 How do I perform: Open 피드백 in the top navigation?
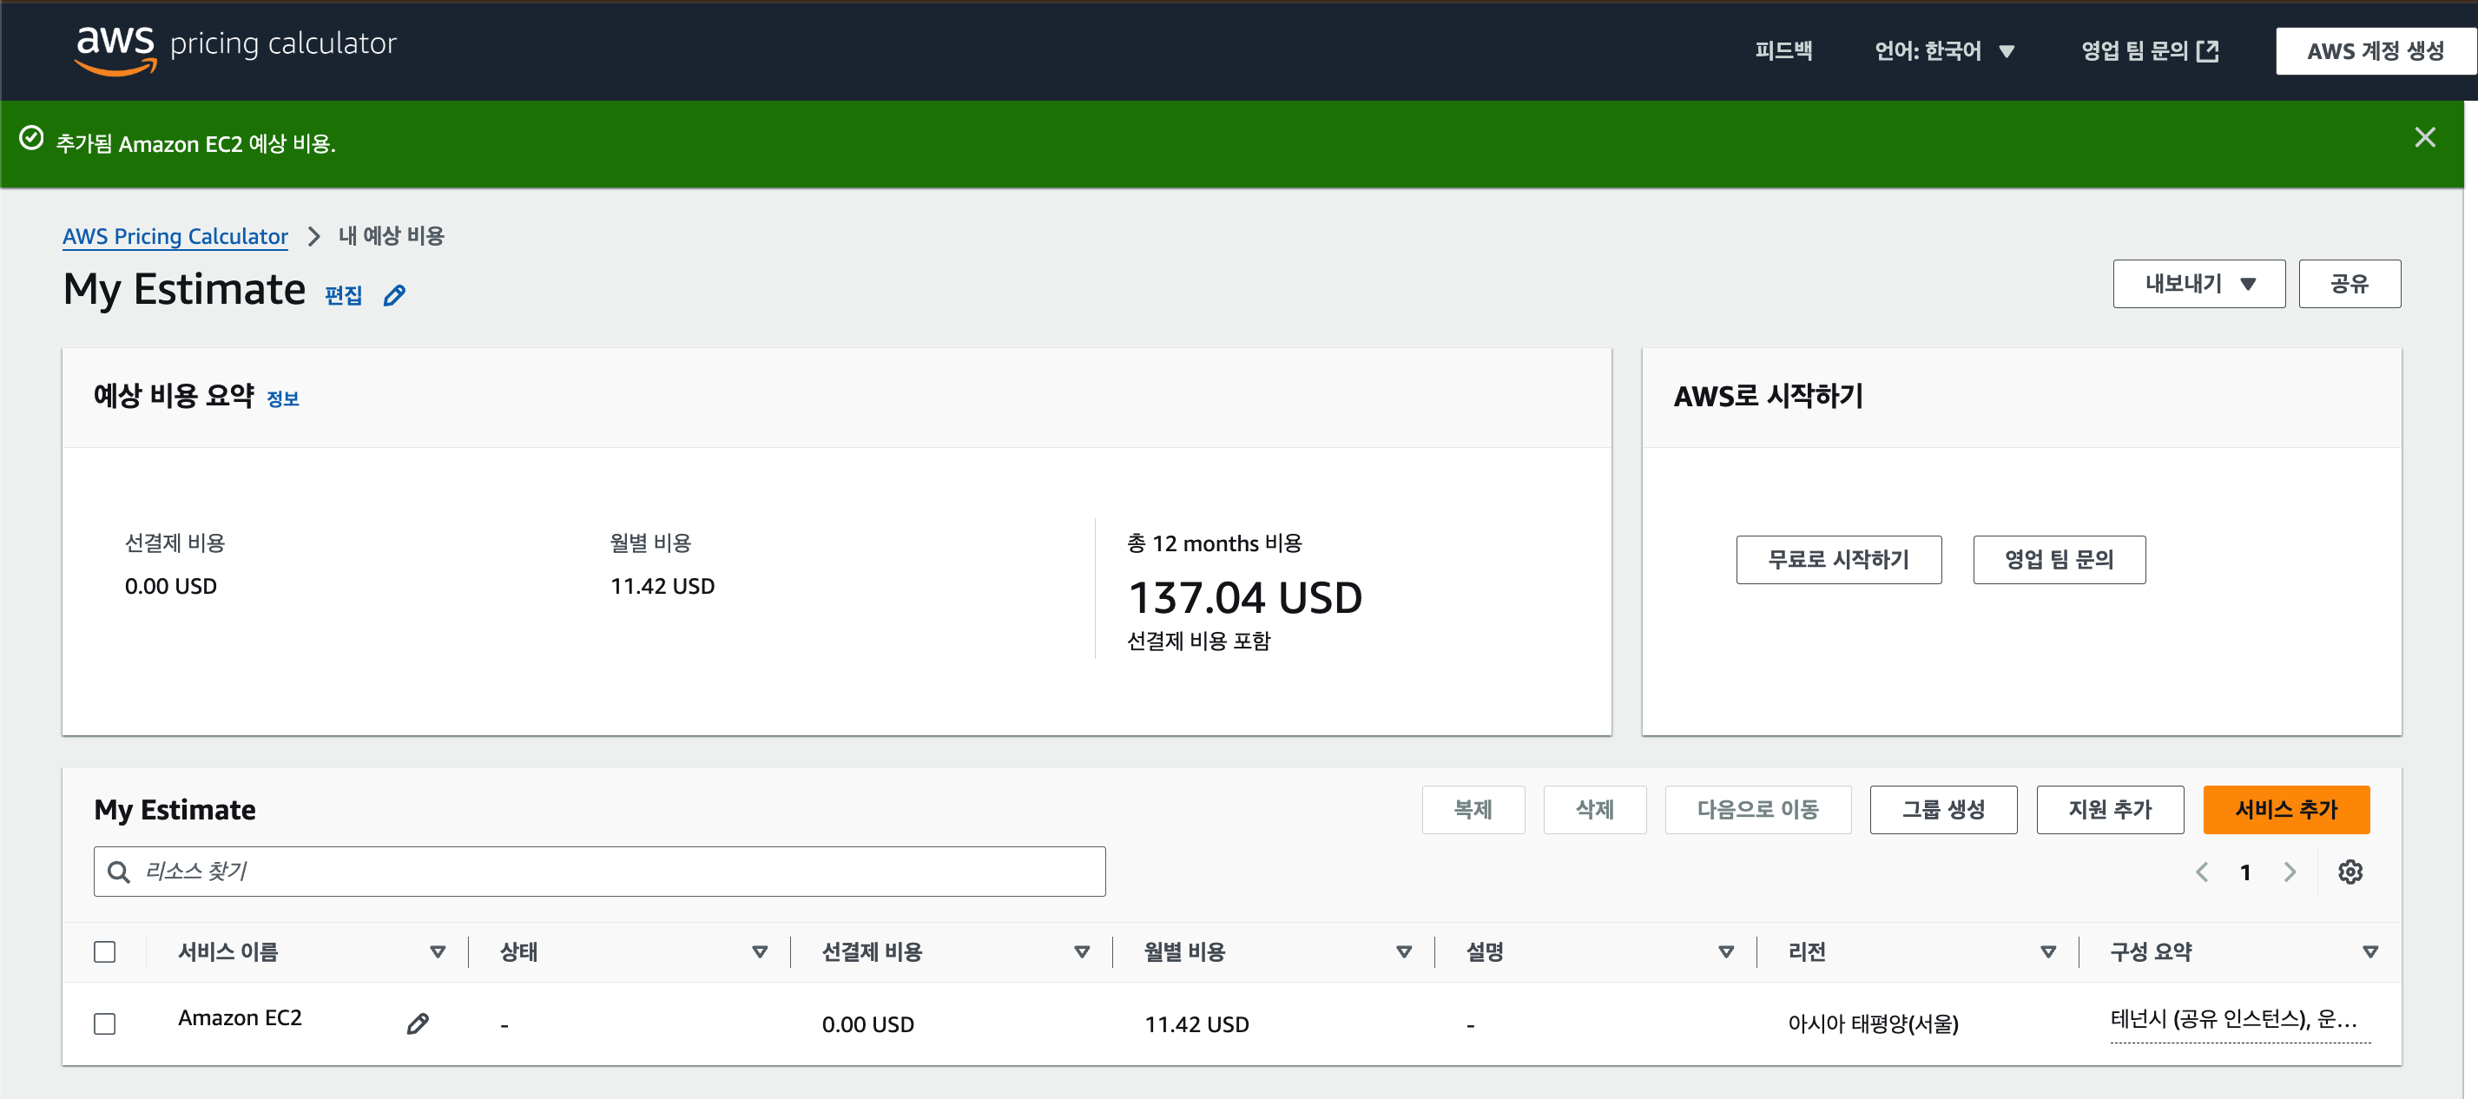point(1783,51)
